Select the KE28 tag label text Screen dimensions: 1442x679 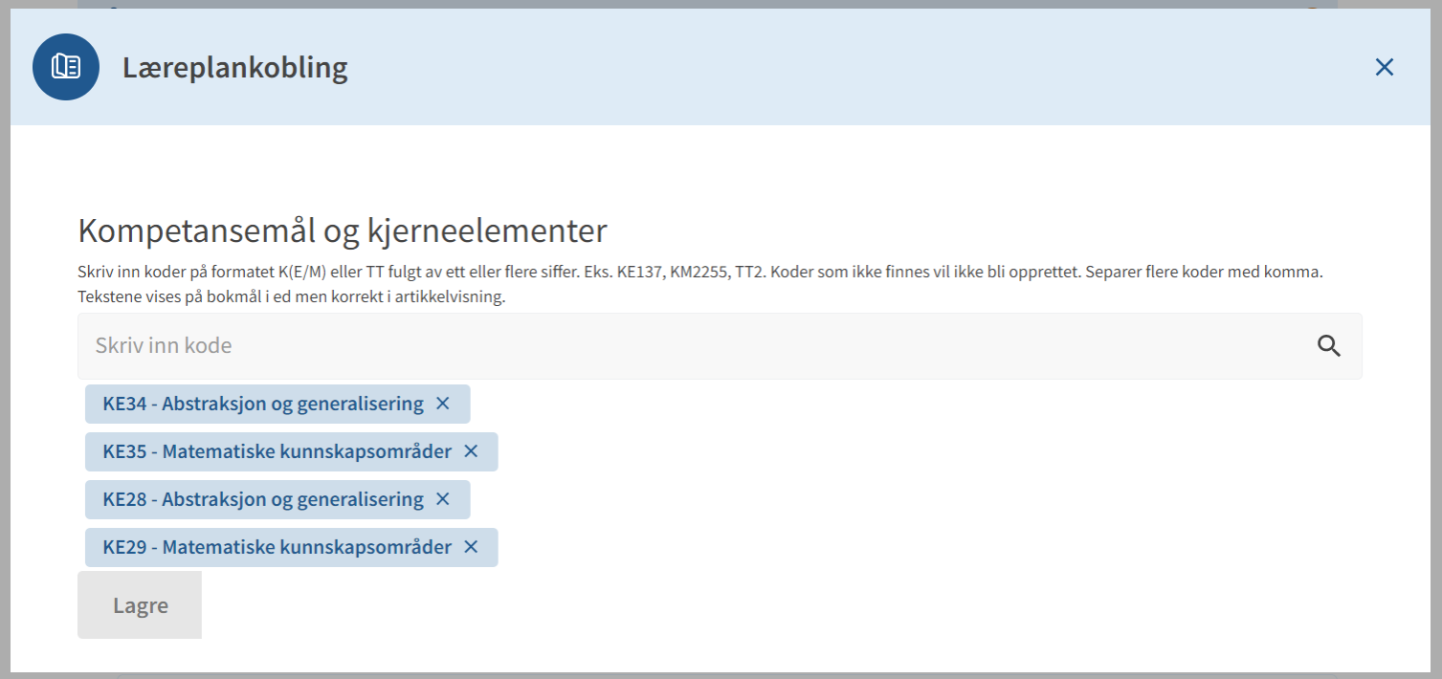tap(263, 499)
